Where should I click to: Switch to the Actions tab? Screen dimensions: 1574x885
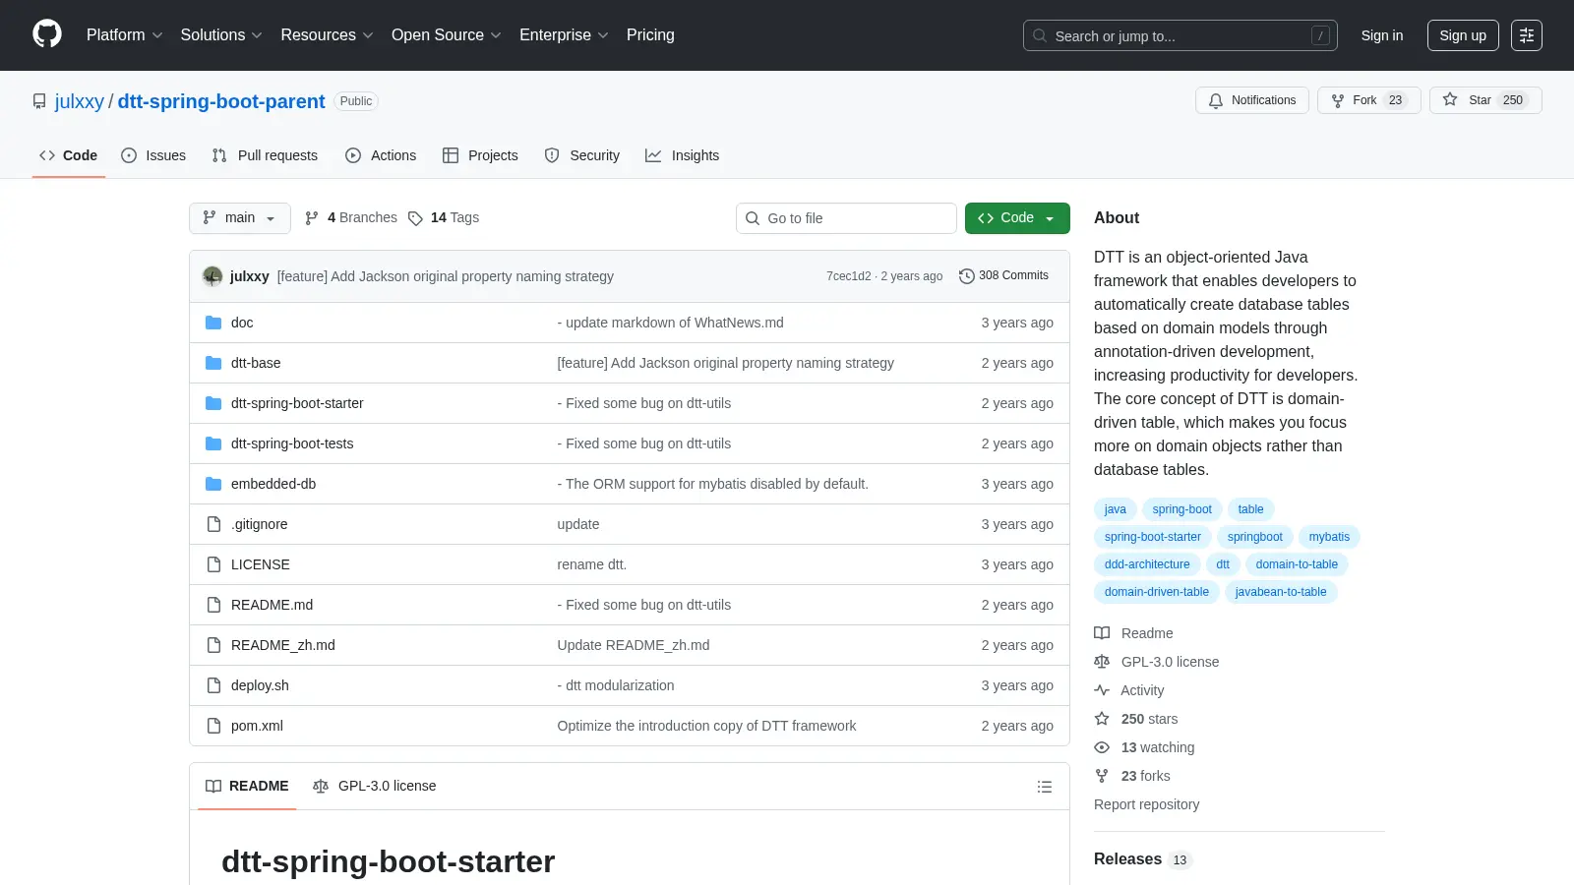click(x=381, y=155)
